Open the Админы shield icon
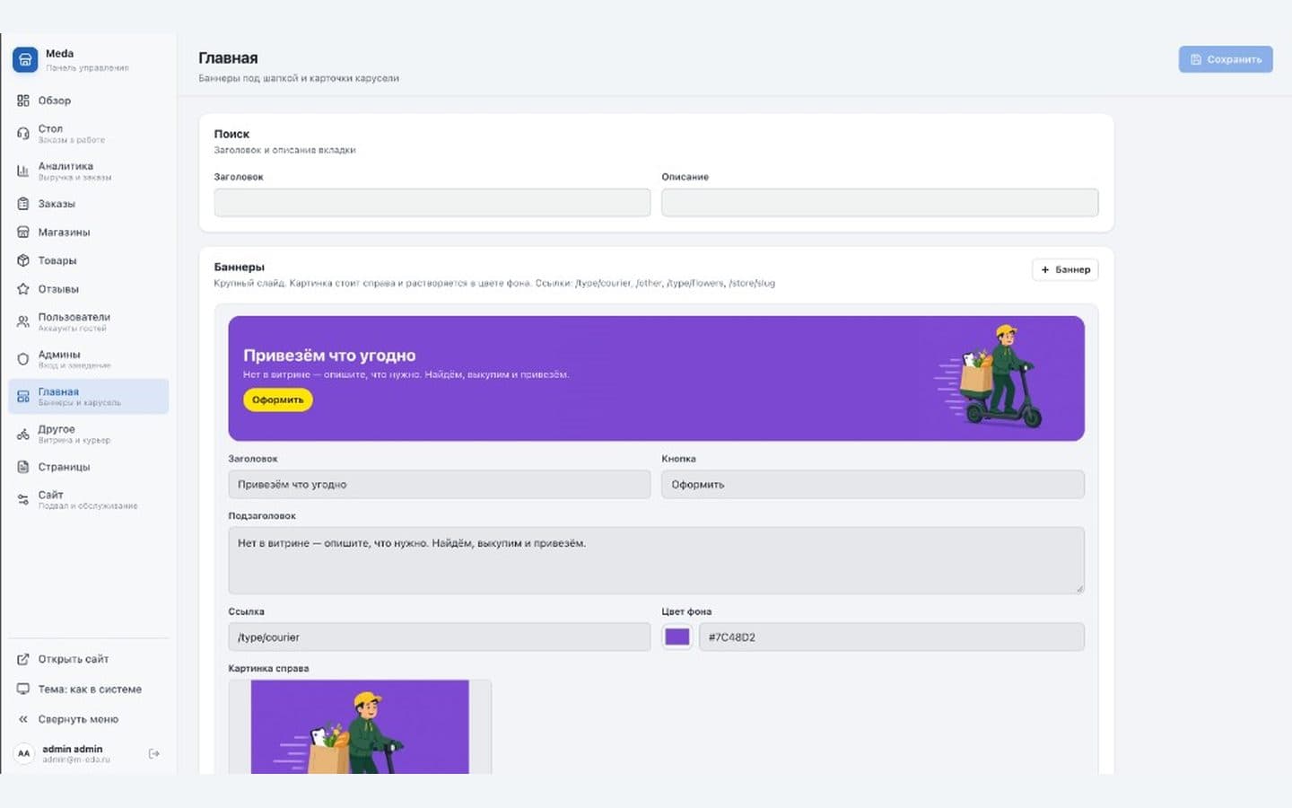 click(x=23, y=359)
